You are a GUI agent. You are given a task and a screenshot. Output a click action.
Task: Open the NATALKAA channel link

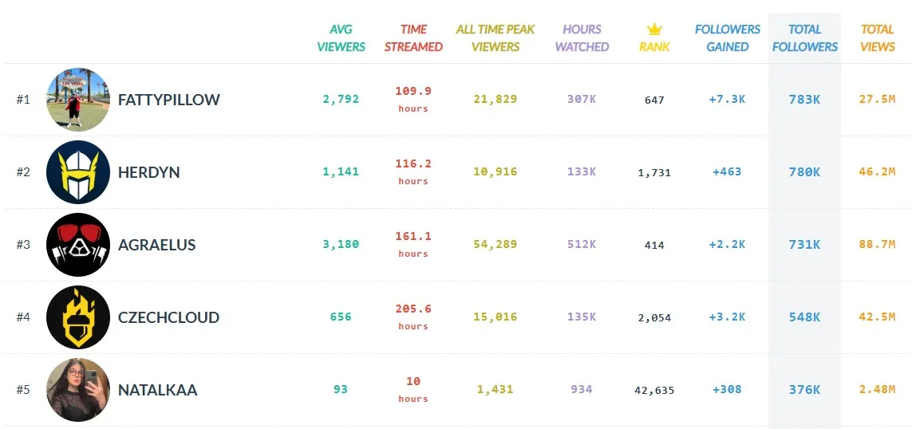pyautogui.click(x=157, y=390)
